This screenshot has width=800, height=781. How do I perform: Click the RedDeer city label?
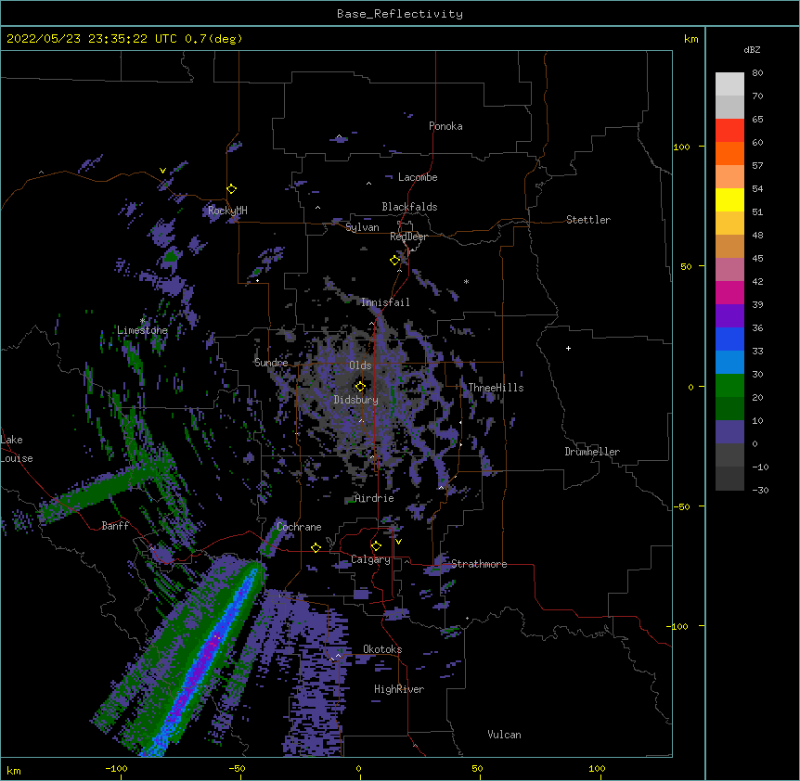408,237
